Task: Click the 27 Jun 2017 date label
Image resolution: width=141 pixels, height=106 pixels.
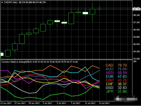Action: point(20,103)
